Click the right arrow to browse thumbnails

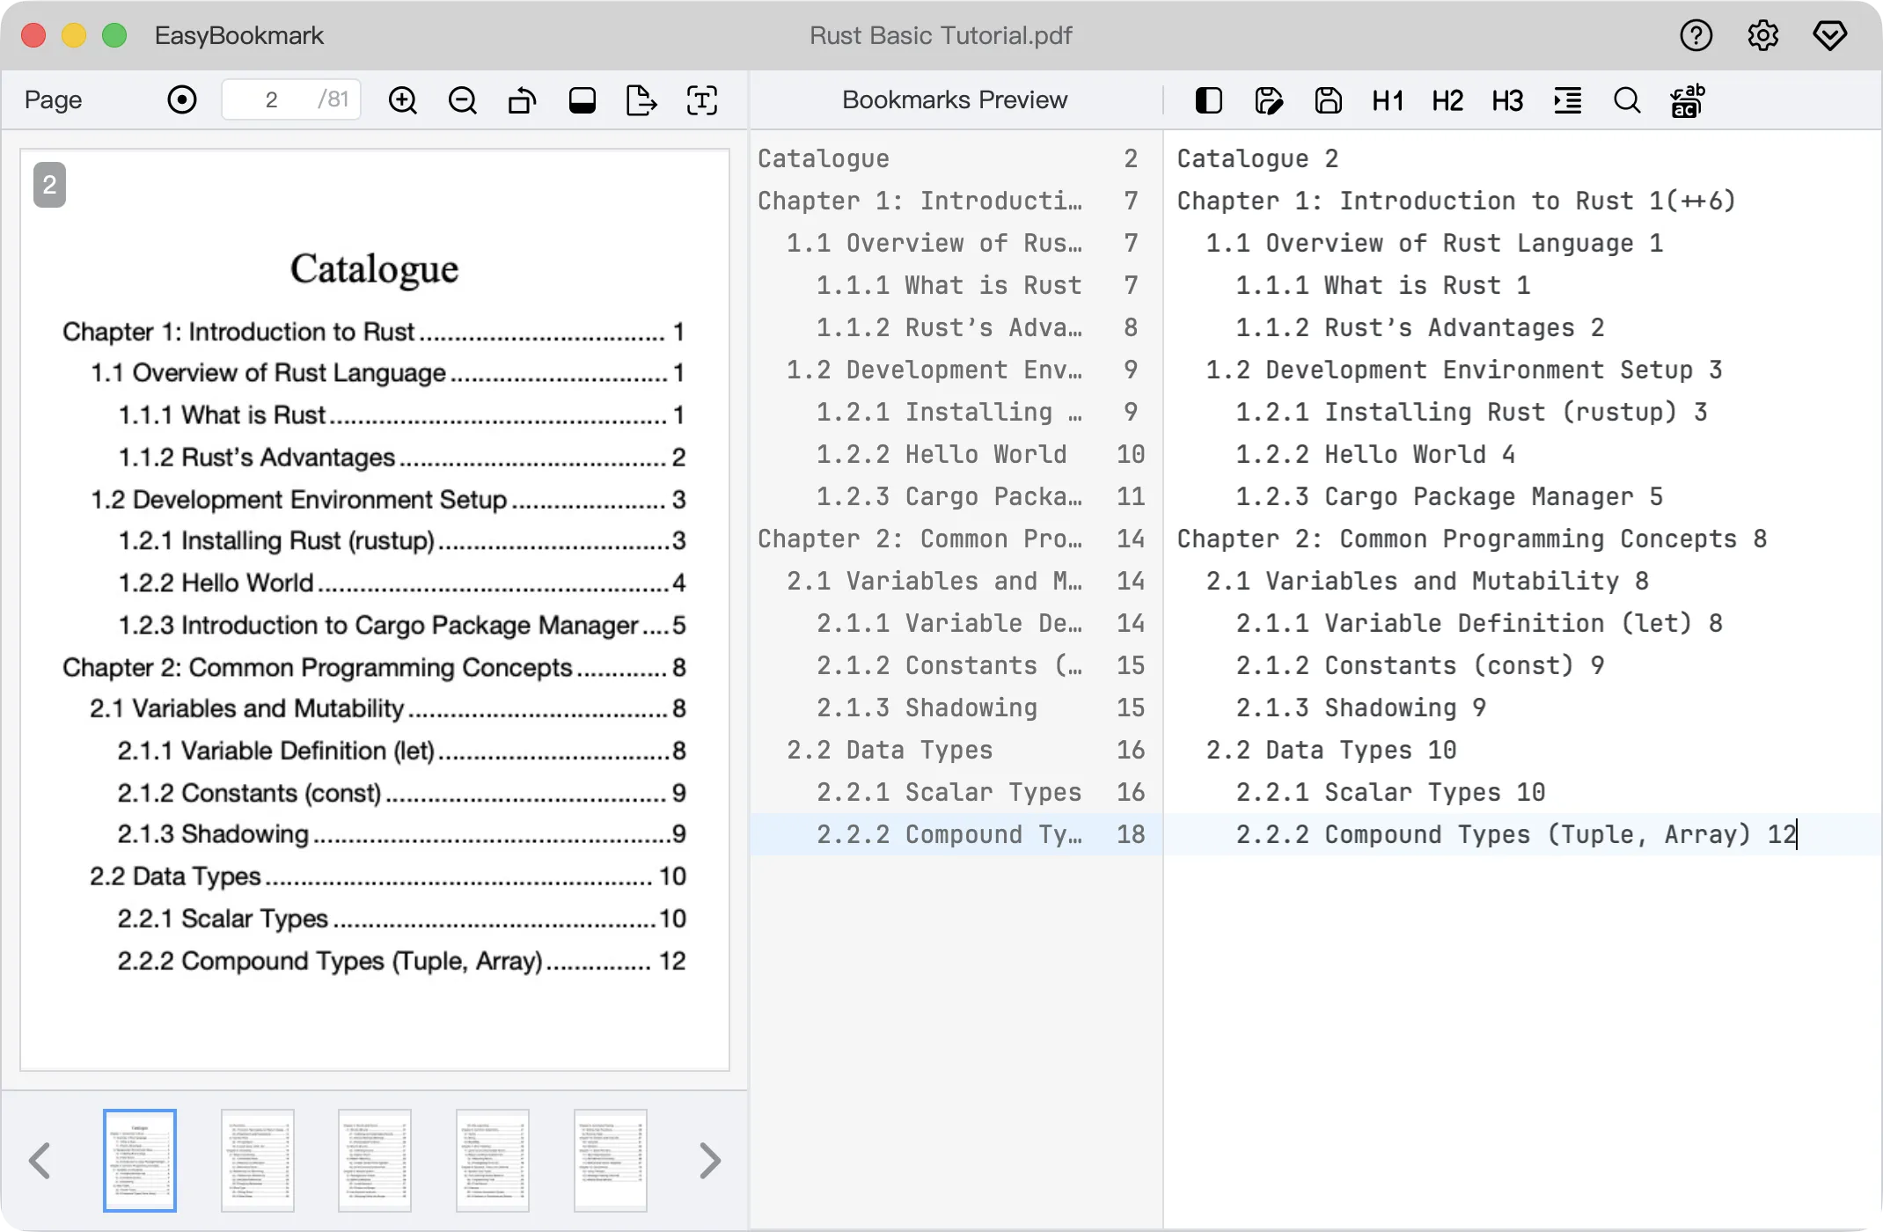710,1161
